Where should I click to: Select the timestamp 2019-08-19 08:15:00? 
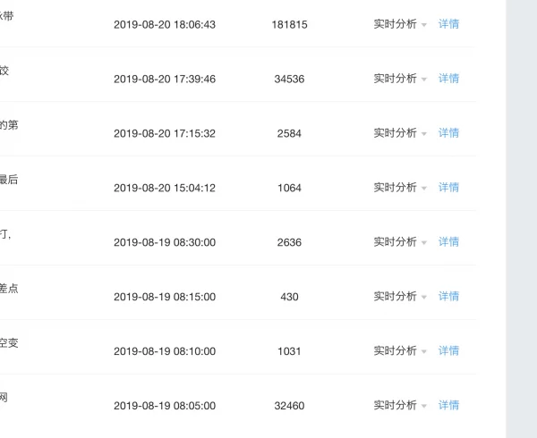tap(165, 298)
